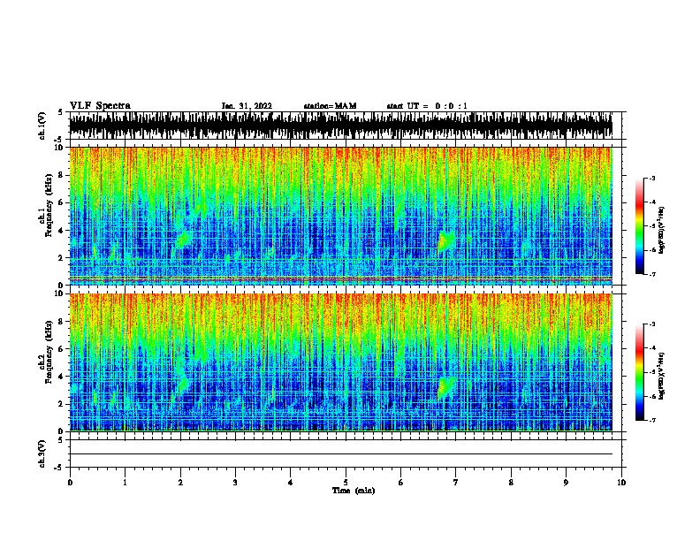Click time axis tick label "2"
This screenshot has height=541, width=700.
[x=180, y=483]
